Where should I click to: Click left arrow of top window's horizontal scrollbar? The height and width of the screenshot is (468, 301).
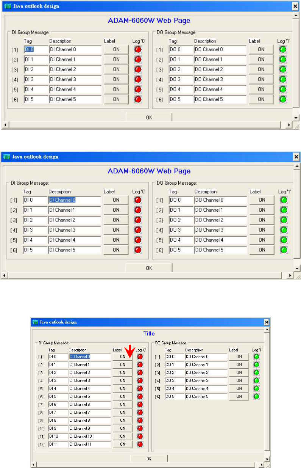point(5,125)
